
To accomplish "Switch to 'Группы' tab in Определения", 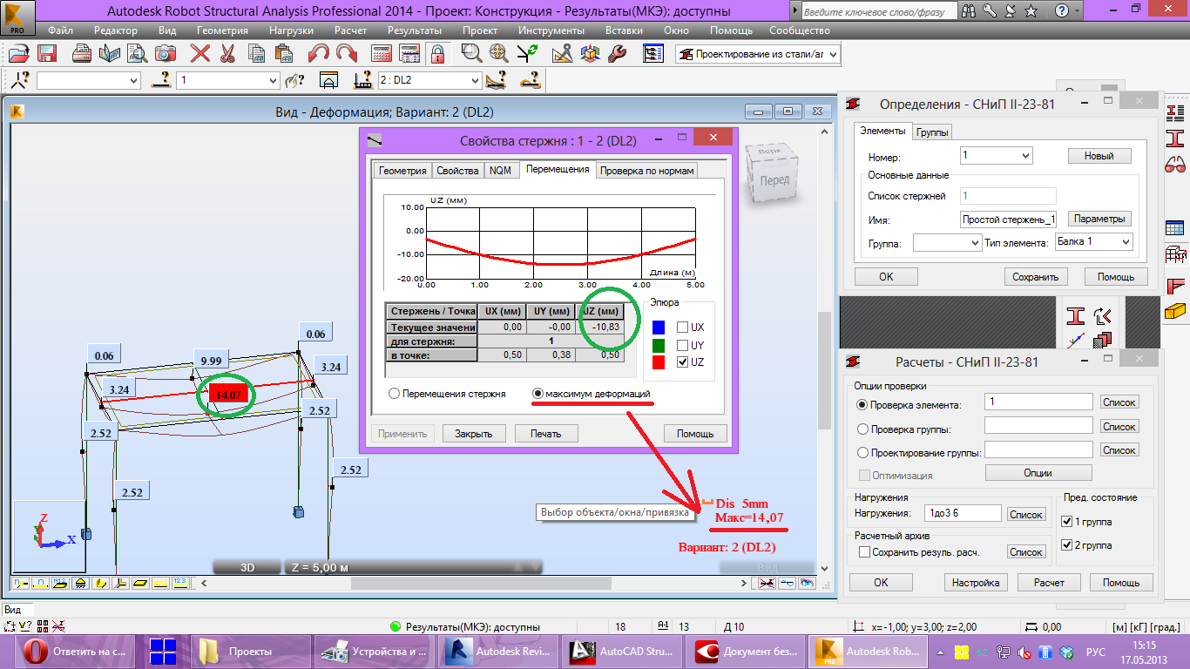I will click(932, 132).
